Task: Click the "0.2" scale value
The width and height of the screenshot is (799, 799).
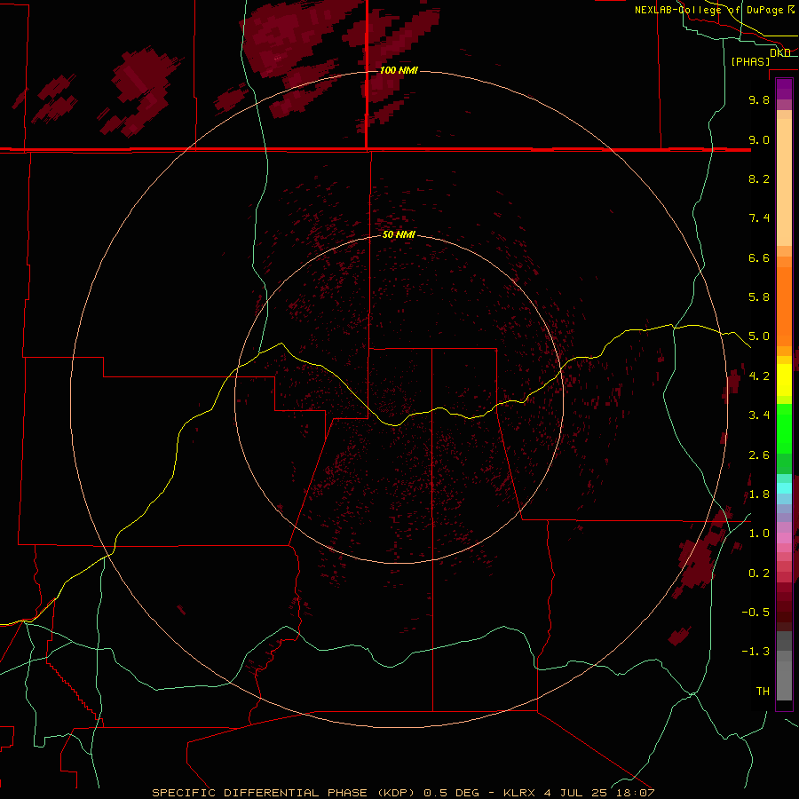Action: pos(759,574)
